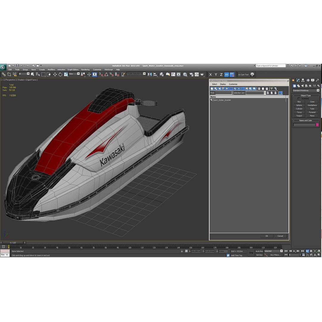Click the Select and Link chain icon
The height and width of the screenshot is (322, 322).
[4, 74]
